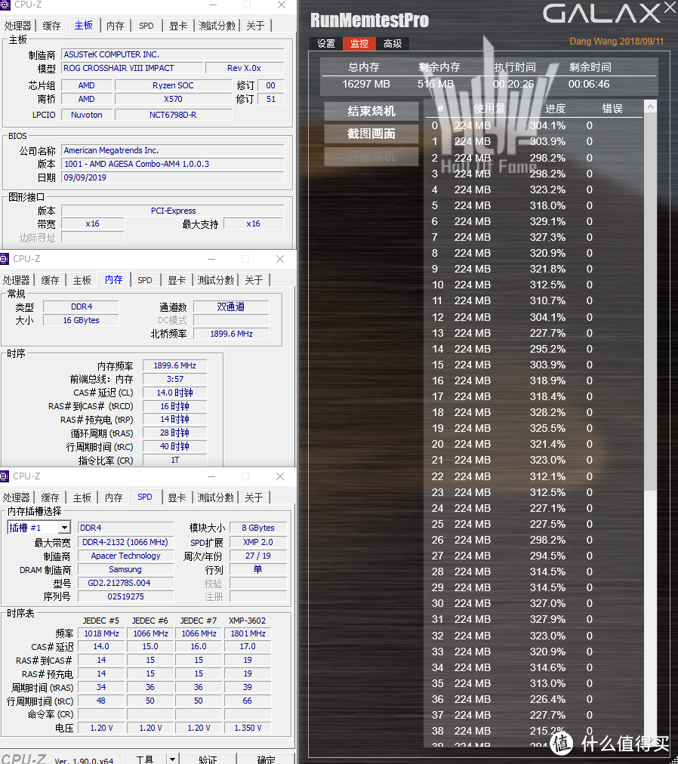The height and width of the screenshot is (764, 678).
Task: Open 处理器 tab in middle CPU-Z window
Action: coord(17,280)
